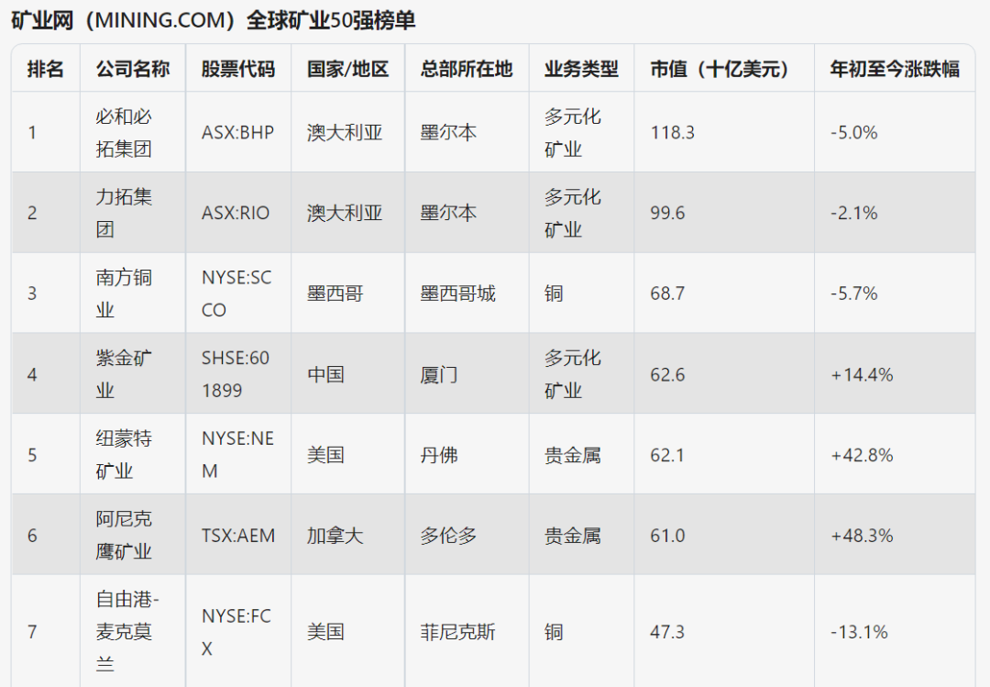The image size is (990, 687).
Task: Click change value +48.3%
Action: [862, 536]
